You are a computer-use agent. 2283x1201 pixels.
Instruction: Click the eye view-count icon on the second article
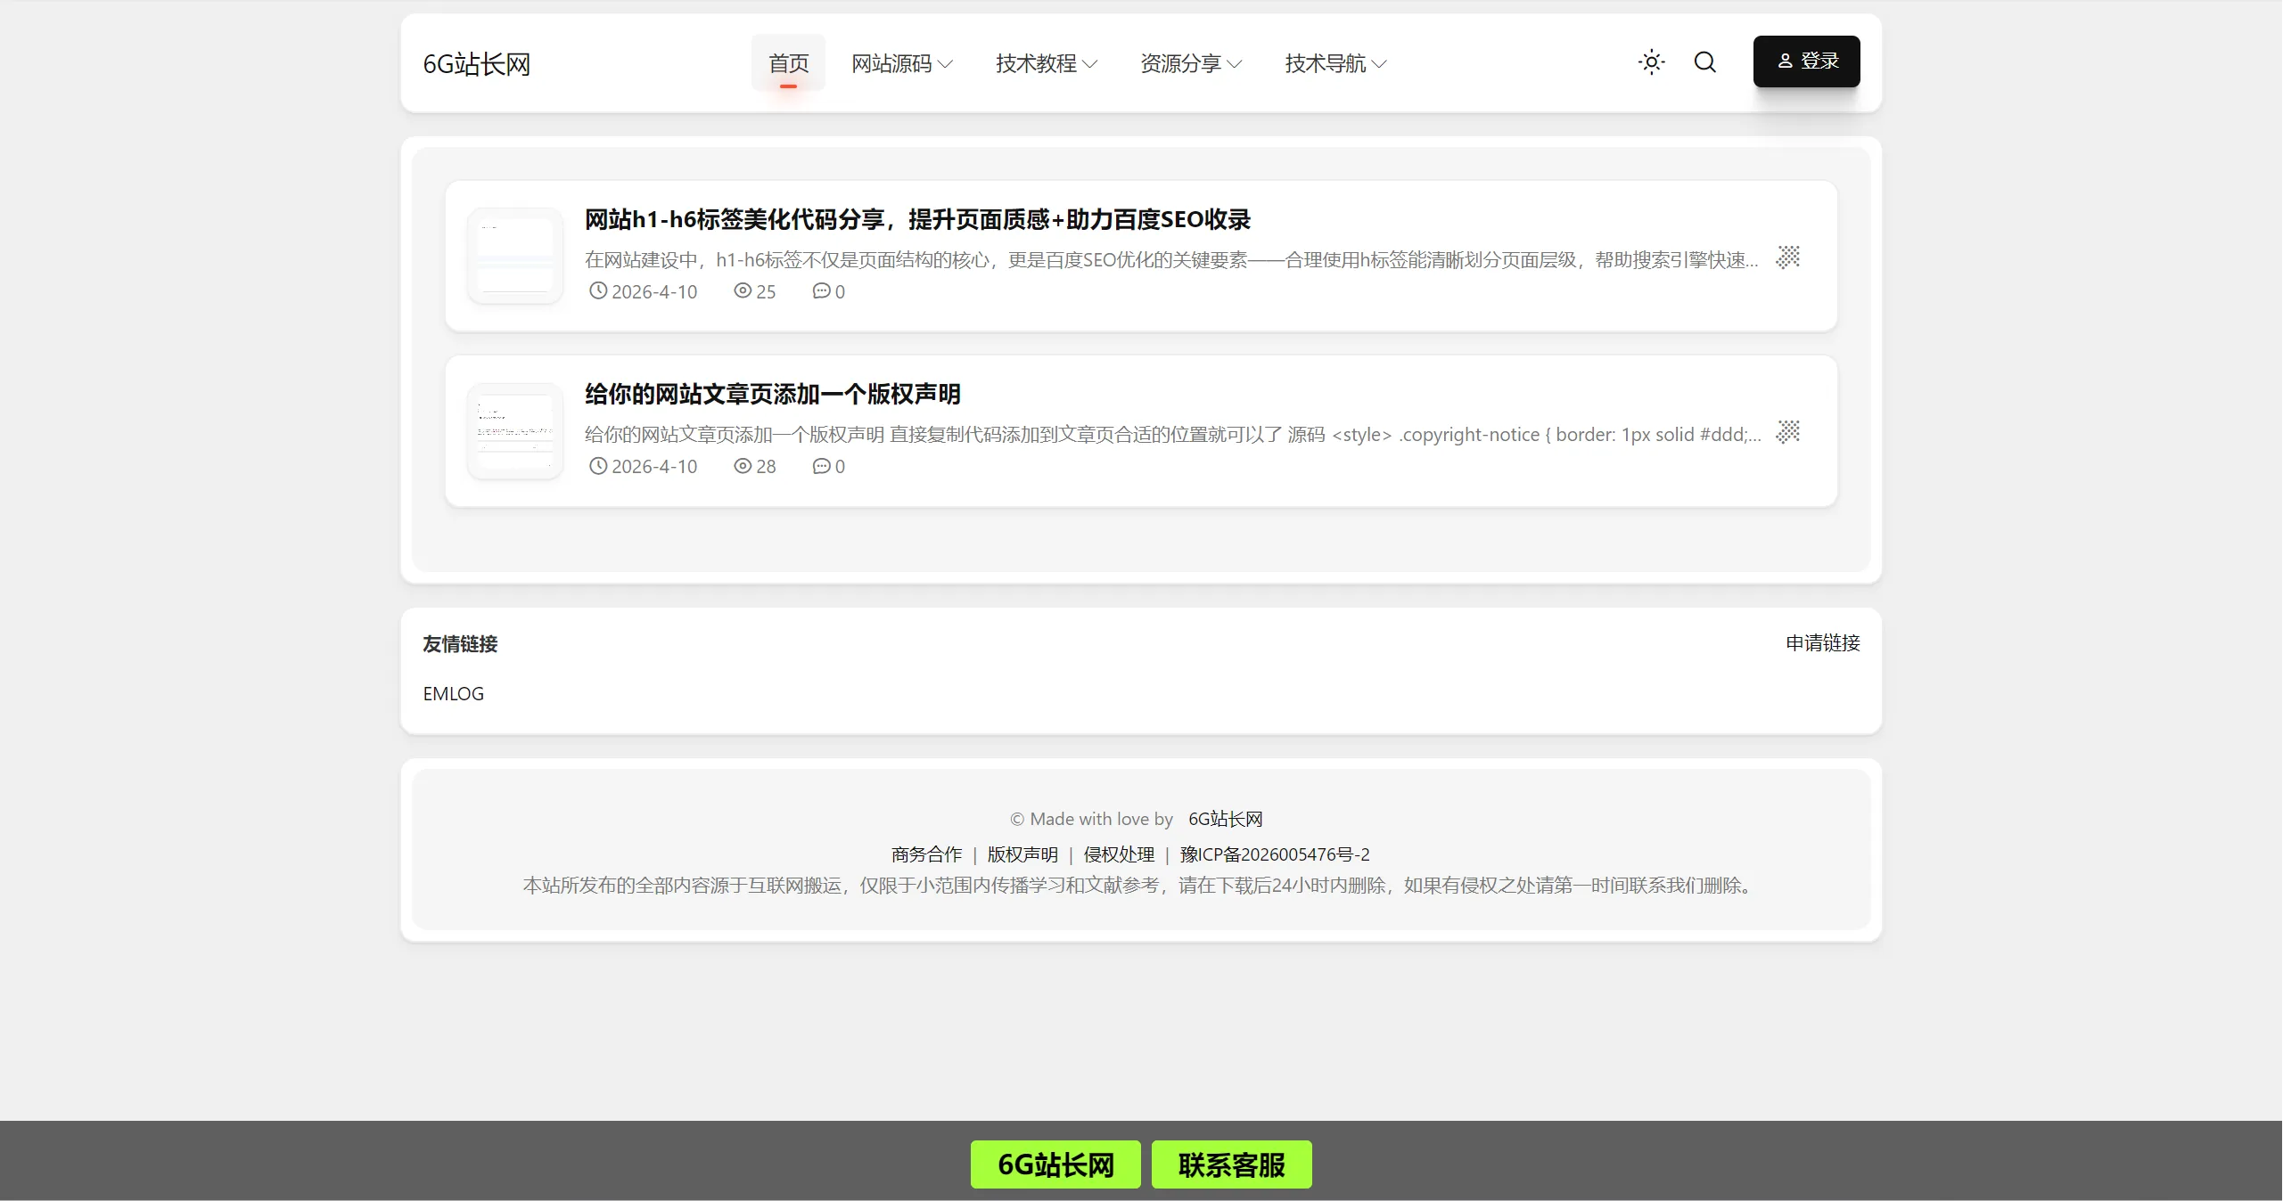(x=742, y=466)
